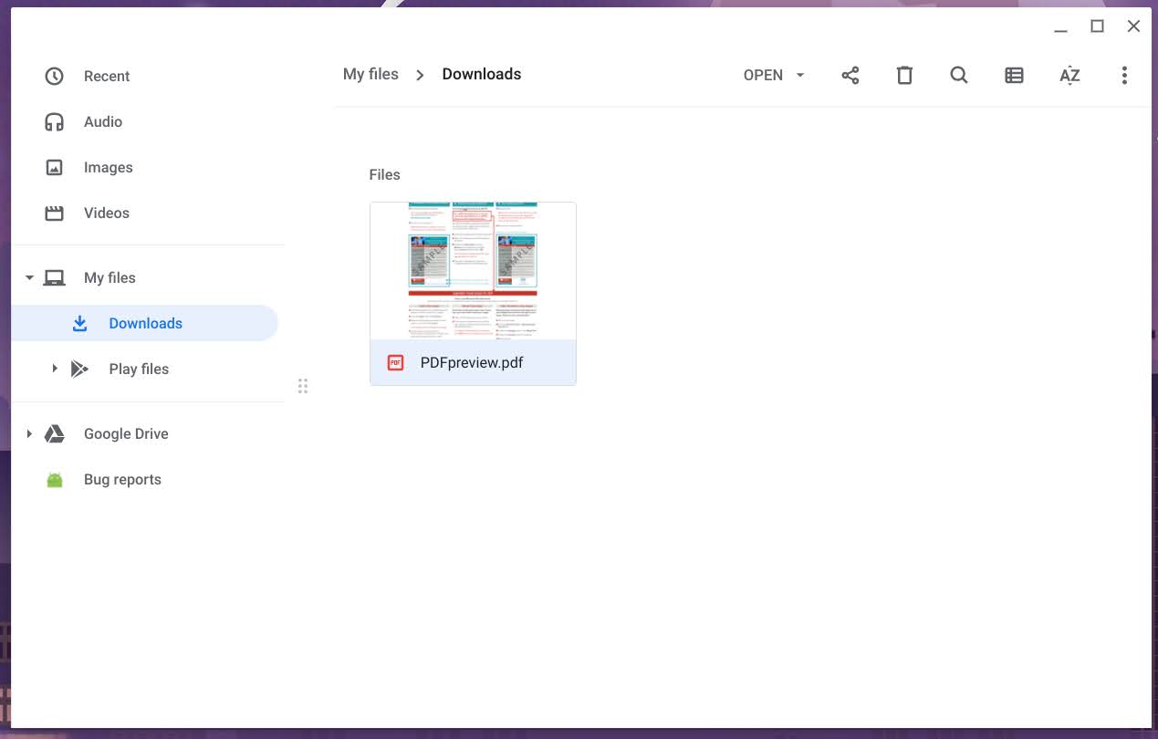Open the three-dot options menu
Image resolution: width=1158 pixels, height=739 pixels.
coord(1124,75)
